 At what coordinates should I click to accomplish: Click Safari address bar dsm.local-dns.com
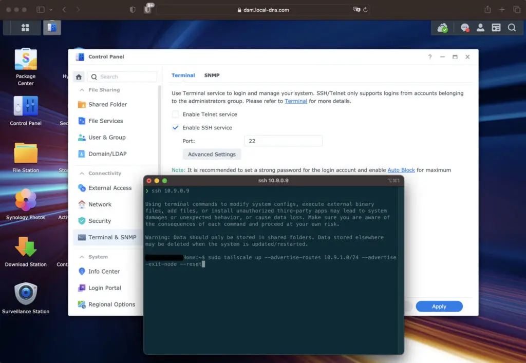(x=263, y=10)
